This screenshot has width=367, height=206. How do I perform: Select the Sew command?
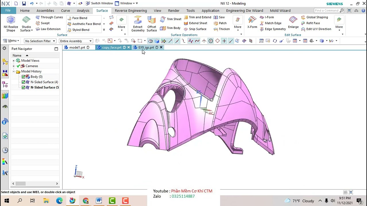(219, 17)
